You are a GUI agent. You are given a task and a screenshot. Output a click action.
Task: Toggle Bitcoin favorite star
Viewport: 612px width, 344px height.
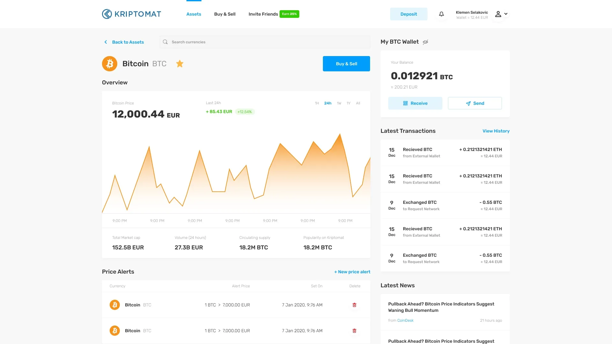click(180, 64)
